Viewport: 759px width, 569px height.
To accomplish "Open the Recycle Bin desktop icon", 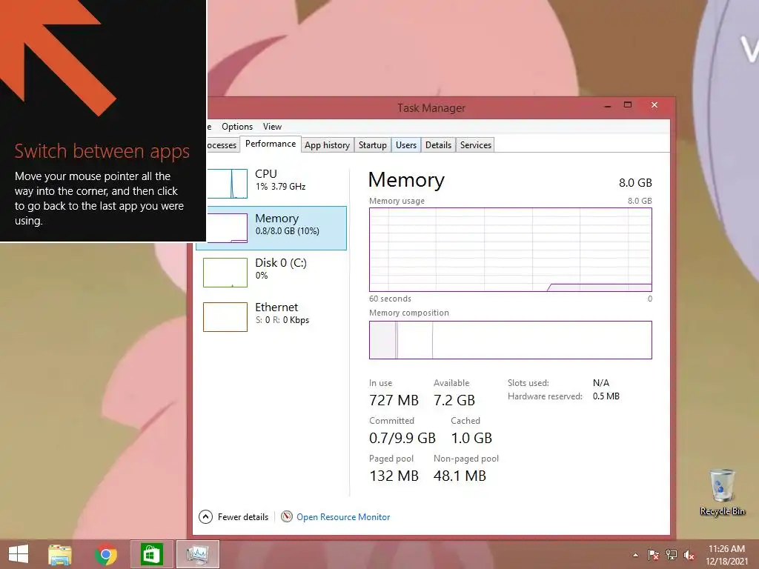I will coord(722,492).
